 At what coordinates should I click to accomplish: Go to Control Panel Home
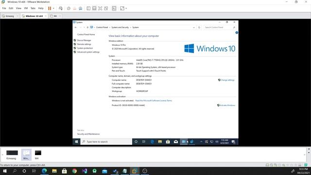pos(86,35)
